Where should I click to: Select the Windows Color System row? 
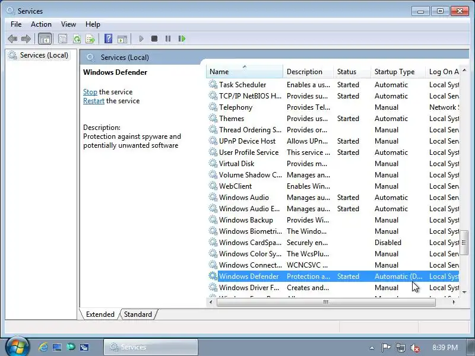tap(333, 254)
